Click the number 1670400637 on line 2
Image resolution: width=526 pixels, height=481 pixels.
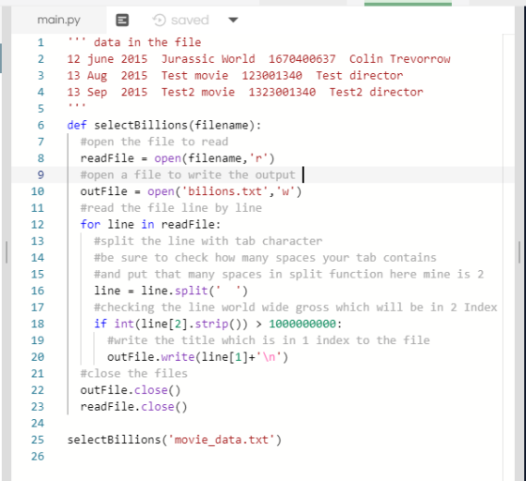tap(302, 59)
